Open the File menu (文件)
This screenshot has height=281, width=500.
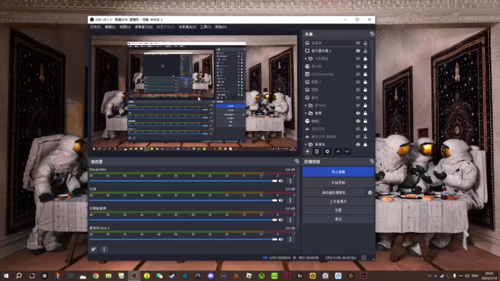point(95,27)
